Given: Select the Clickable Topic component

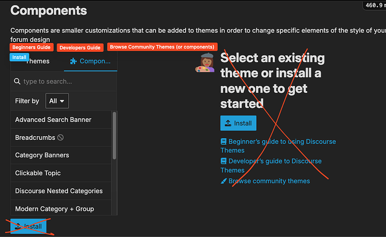Looking at the screenshot, I should [x=61, y=173].
